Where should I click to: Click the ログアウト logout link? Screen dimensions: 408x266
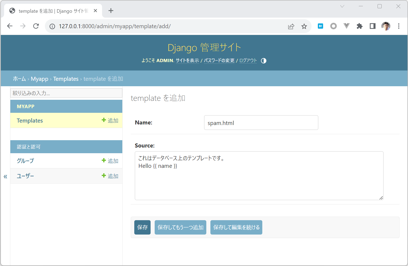[248, 60]
